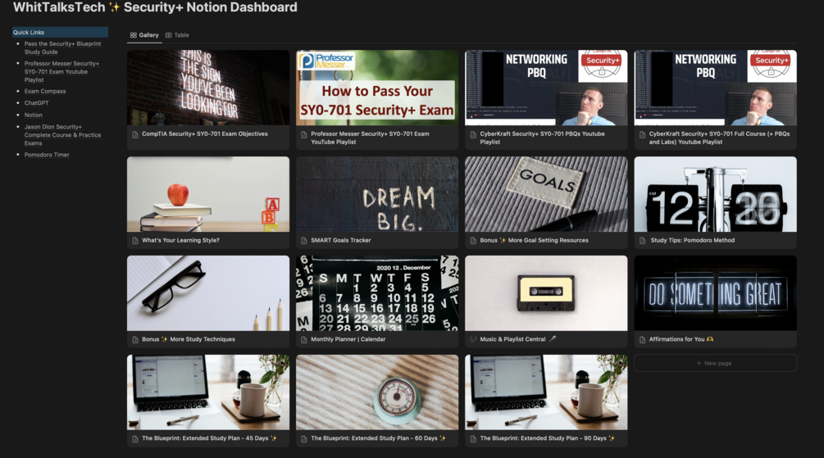
Task: Open the Notion quick link
Action: pos(33,115)
